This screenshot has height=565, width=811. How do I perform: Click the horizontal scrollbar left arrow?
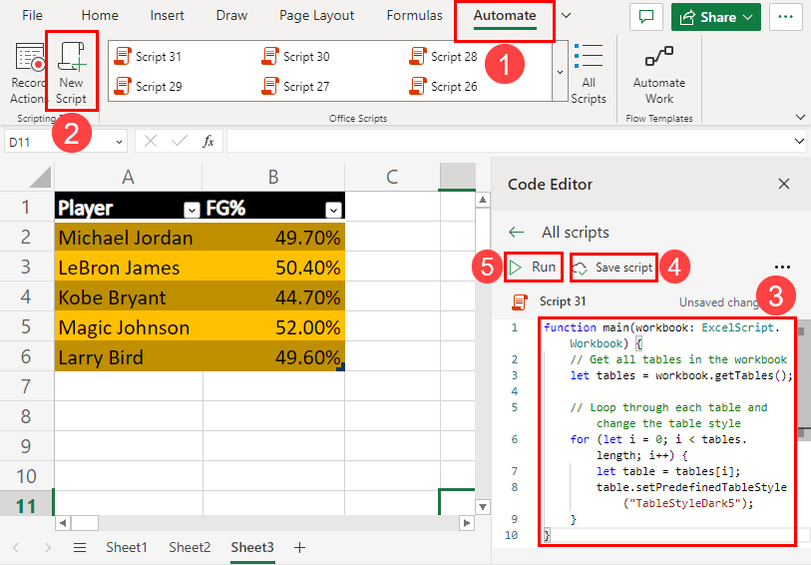[x=63, y=523]
